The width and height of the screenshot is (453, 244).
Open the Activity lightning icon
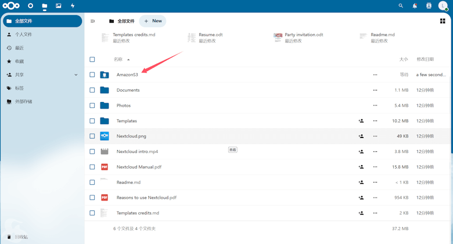pos(73,6)
